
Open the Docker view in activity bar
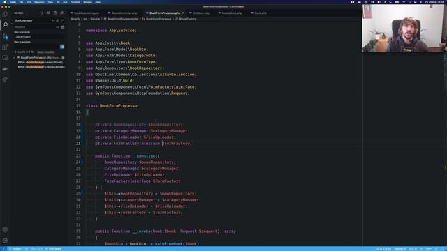click(5, 69)
